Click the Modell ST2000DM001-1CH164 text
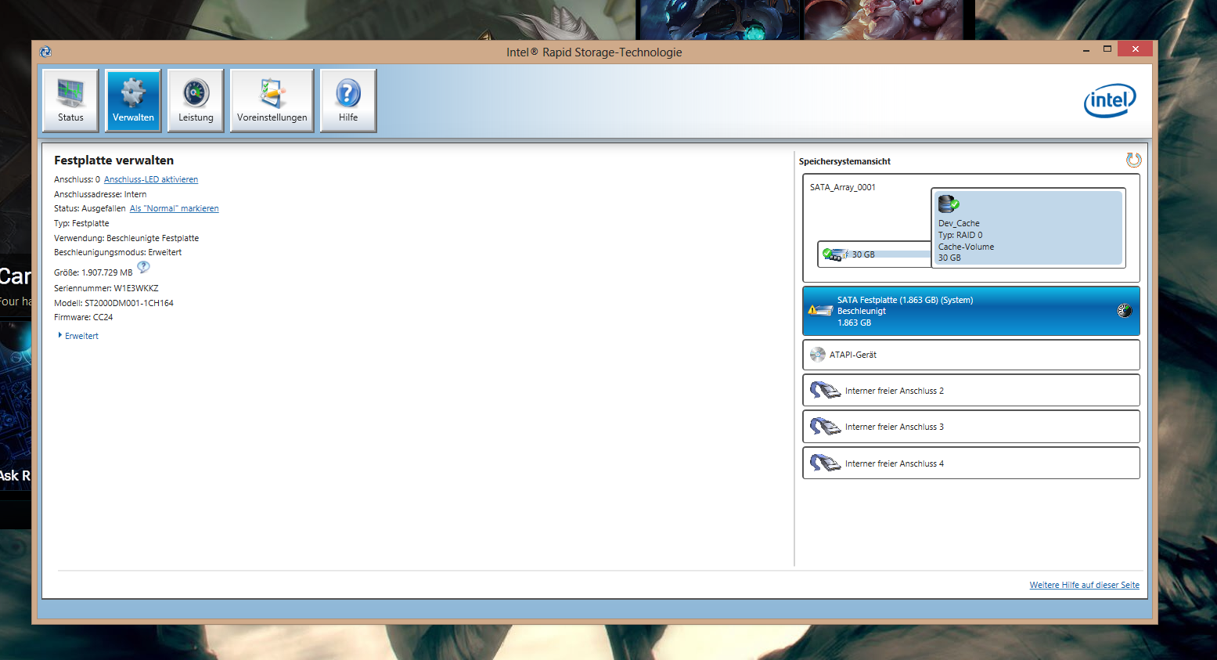Image resolution: width=1217 pixels, height=660 pixels. (x=113, y=303)
